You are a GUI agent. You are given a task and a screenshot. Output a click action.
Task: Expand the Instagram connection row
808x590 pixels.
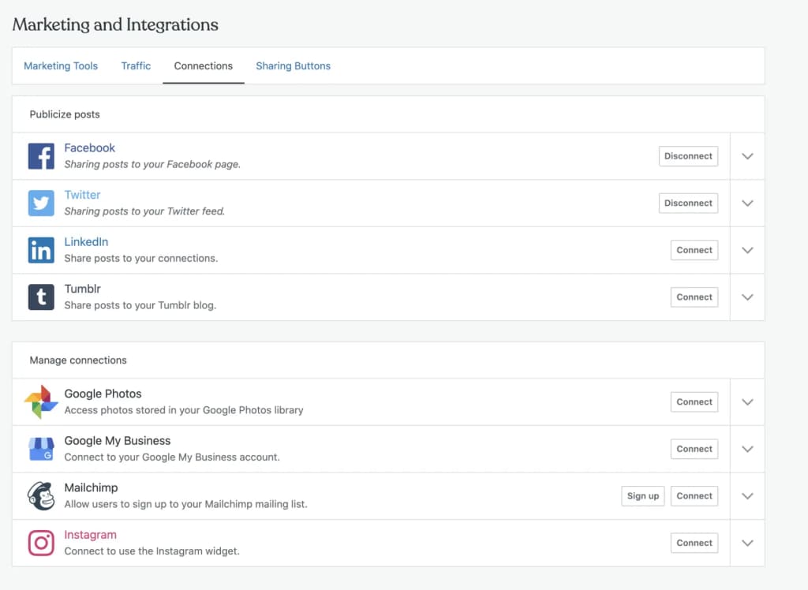pyautogui.click(x=746, y=543)
